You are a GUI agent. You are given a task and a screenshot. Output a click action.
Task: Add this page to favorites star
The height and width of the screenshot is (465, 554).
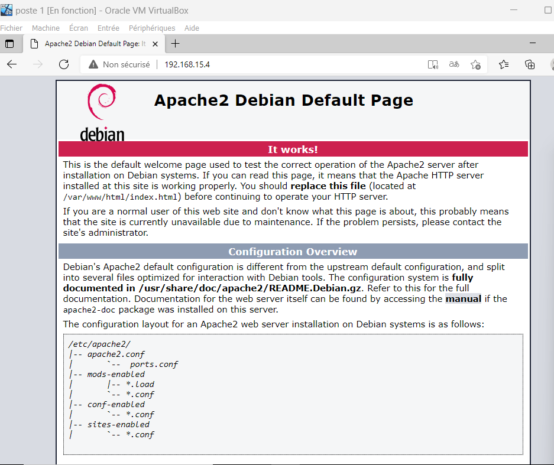point(475,64)
